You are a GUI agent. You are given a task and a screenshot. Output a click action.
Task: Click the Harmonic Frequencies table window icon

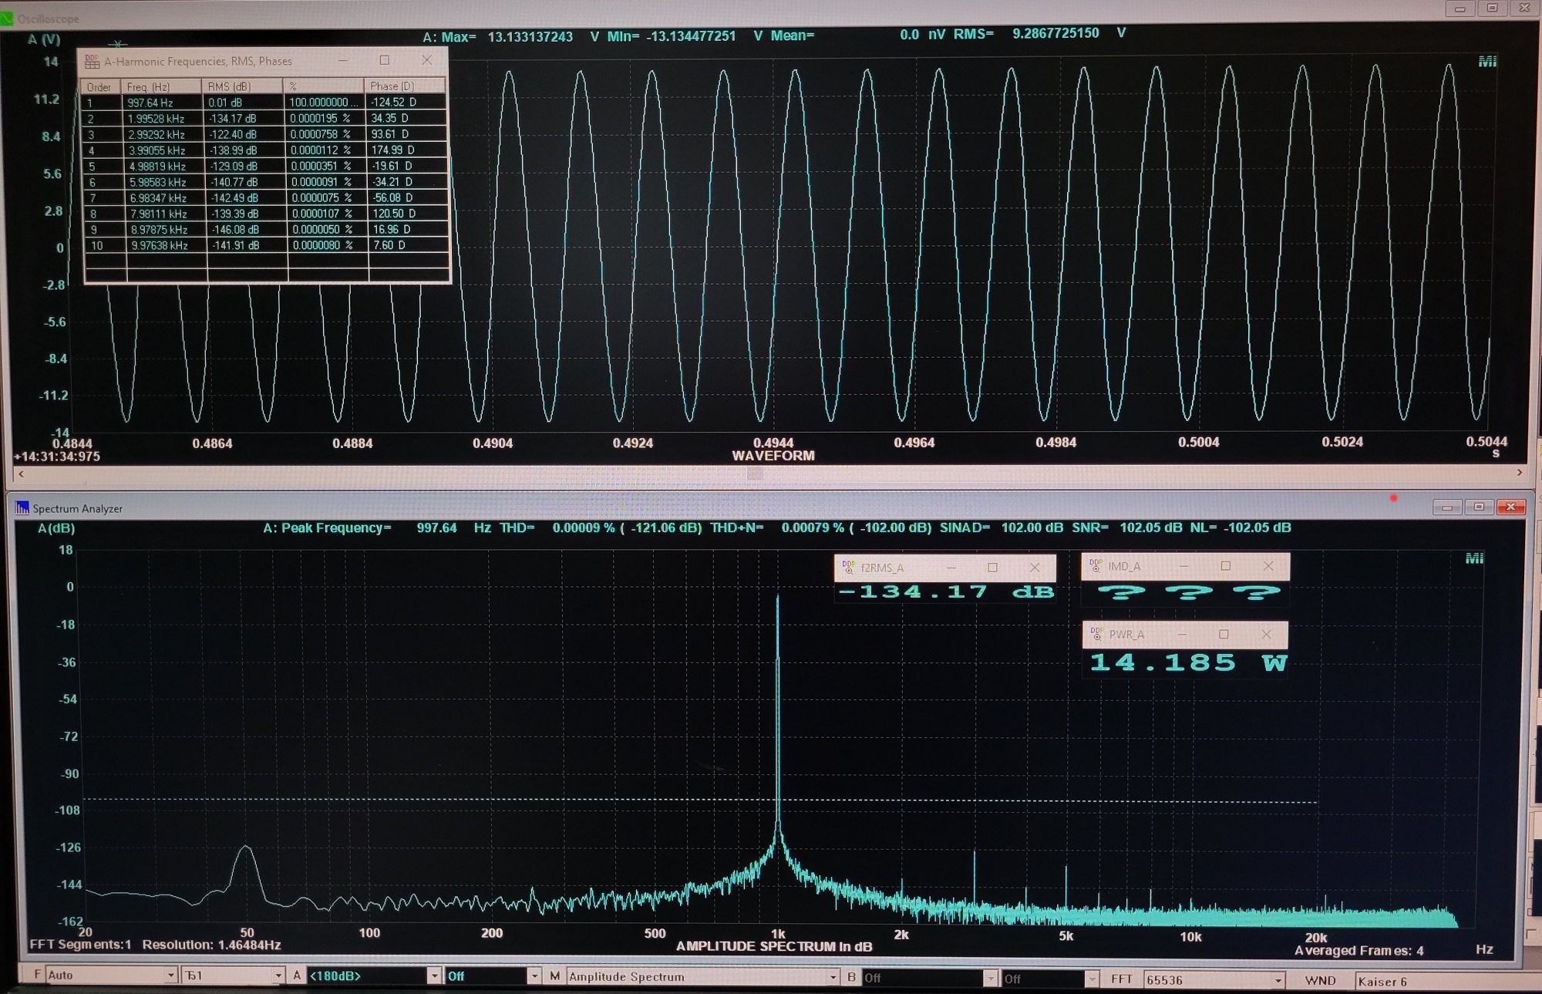pyautogui.click(x=93, y=62)
